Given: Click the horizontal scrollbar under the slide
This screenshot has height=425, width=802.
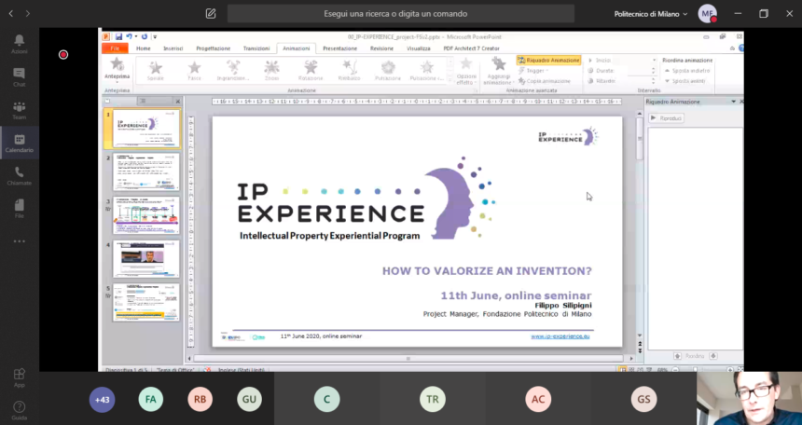Looking at the screenshot, I should 408,359.
